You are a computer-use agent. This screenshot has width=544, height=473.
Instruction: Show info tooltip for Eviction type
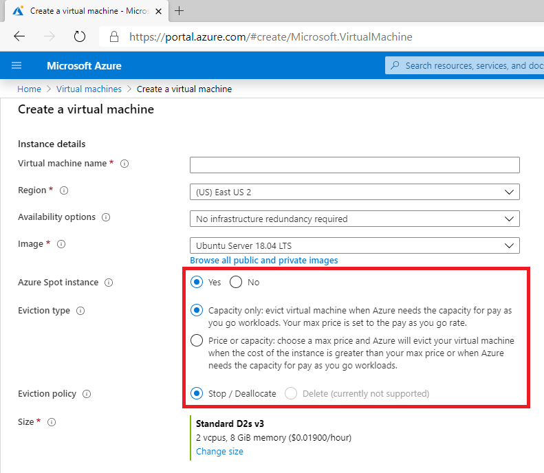pyautogui.click(x=80, y=311)
